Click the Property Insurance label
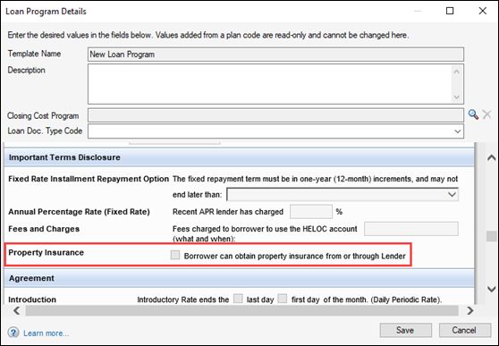 coord(47,252)
